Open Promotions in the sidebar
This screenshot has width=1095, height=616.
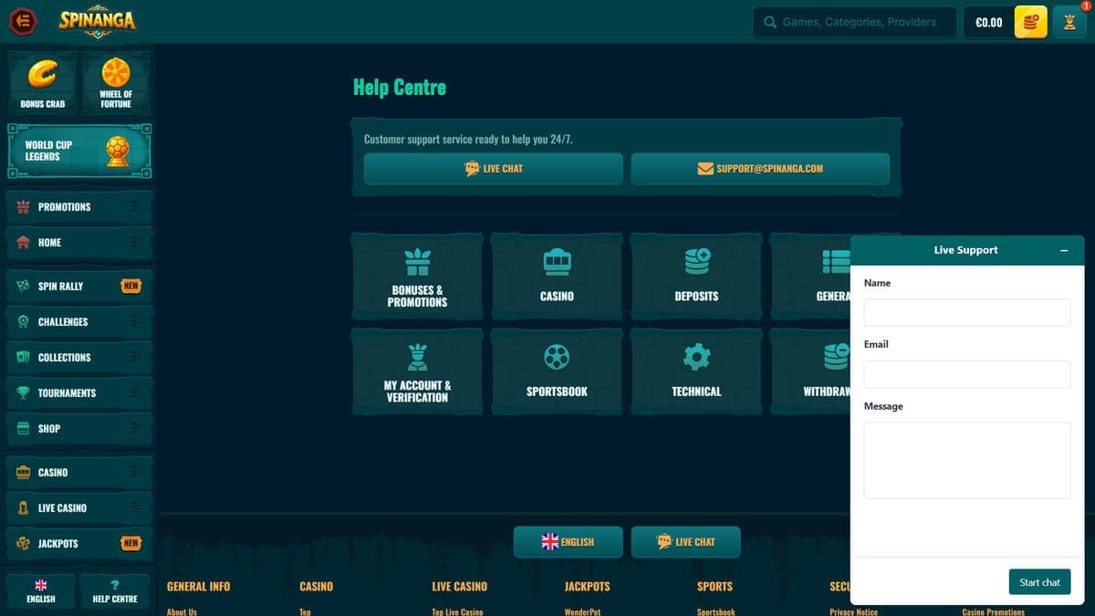click(79, 207)
